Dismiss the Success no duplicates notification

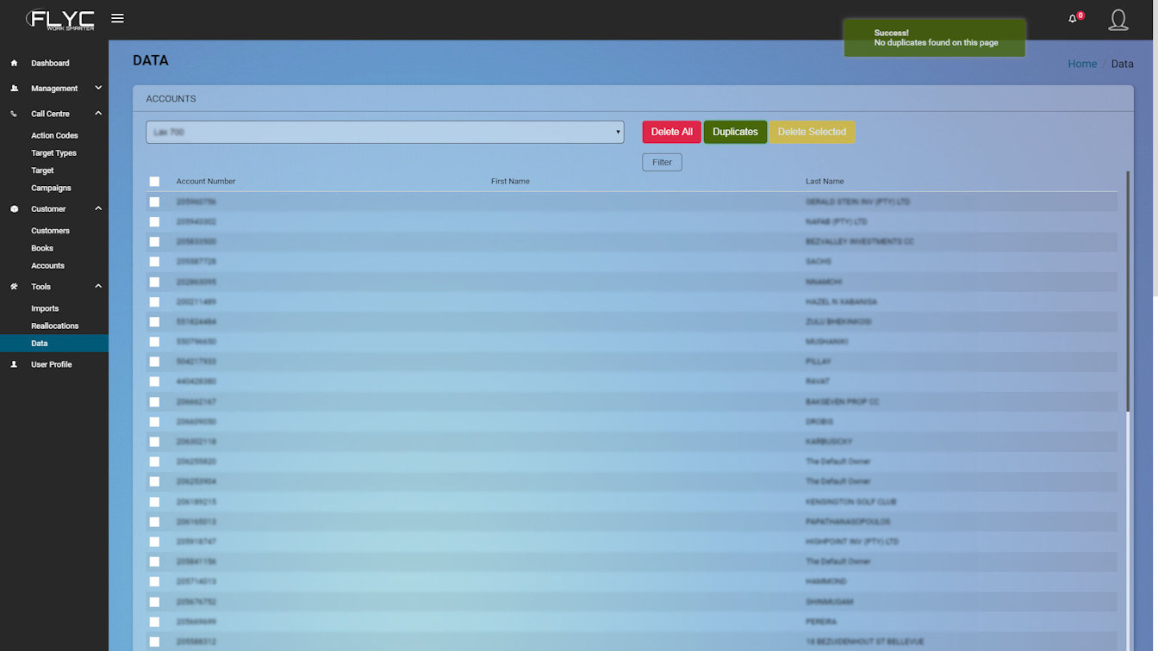[935, 38]
